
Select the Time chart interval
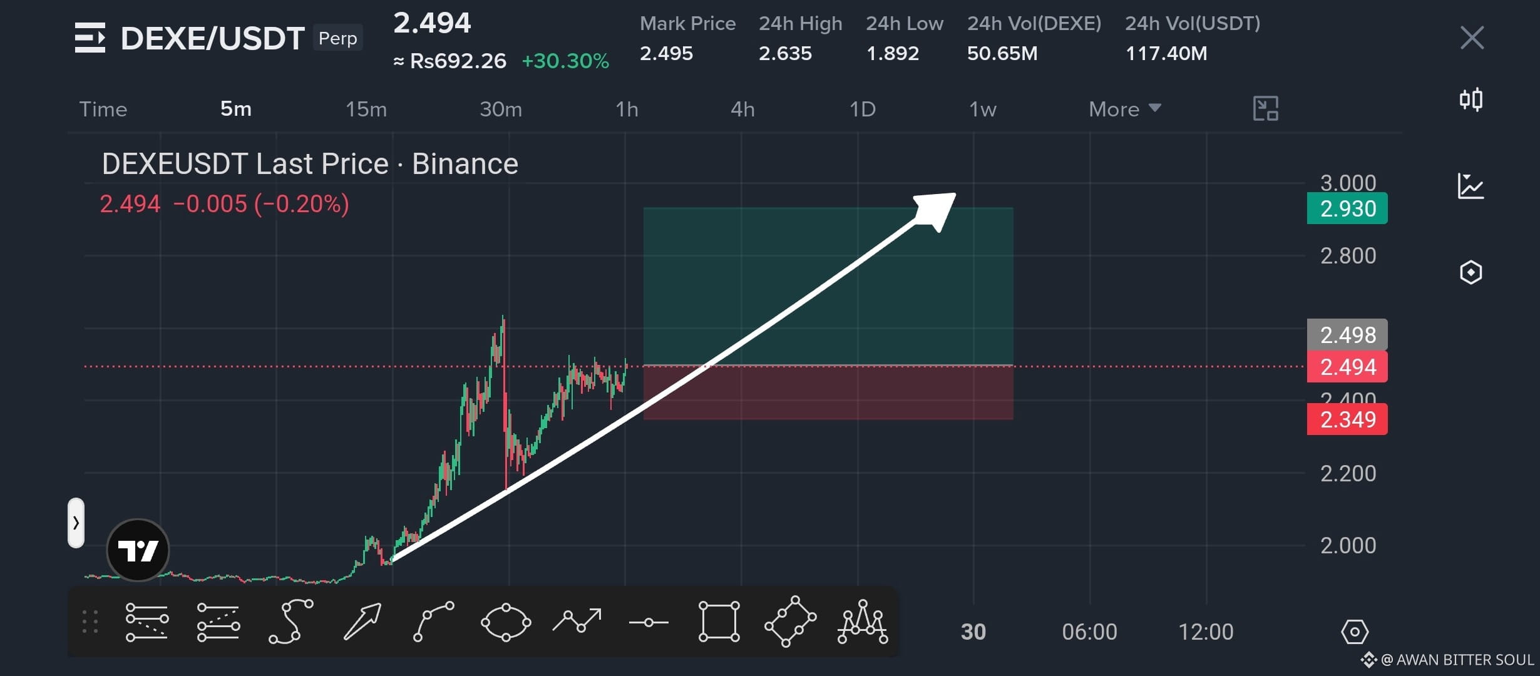click(x=103, y=109)
